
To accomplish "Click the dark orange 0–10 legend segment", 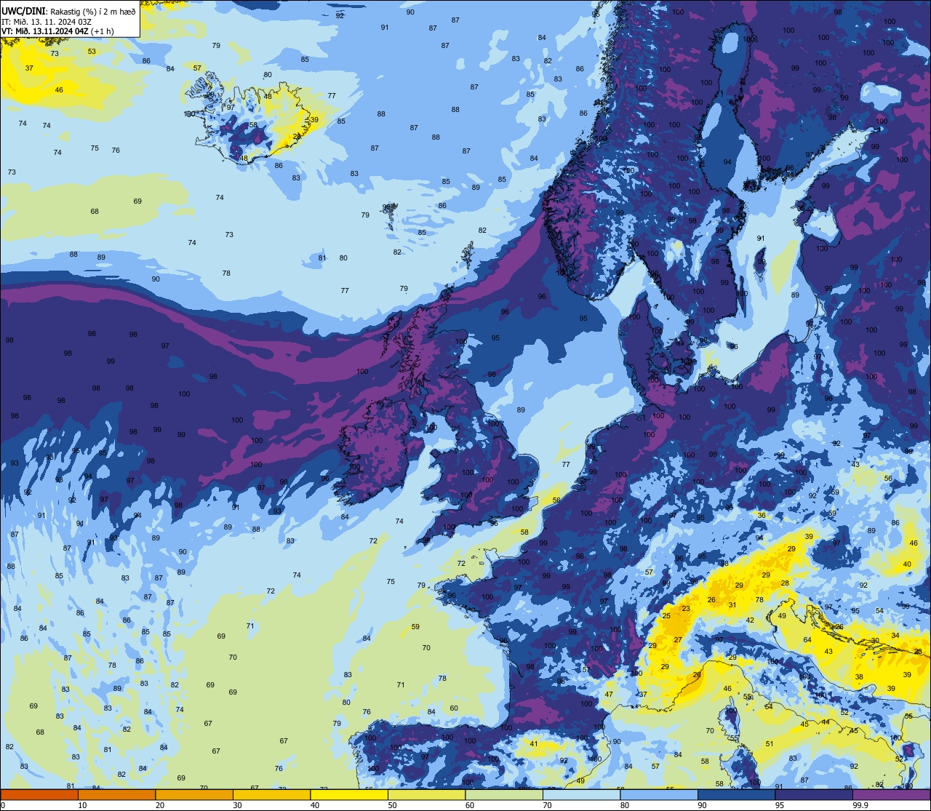I will point(39,794).
